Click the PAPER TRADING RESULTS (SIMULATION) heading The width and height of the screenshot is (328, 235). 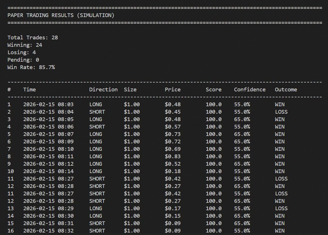click(61, 15)
